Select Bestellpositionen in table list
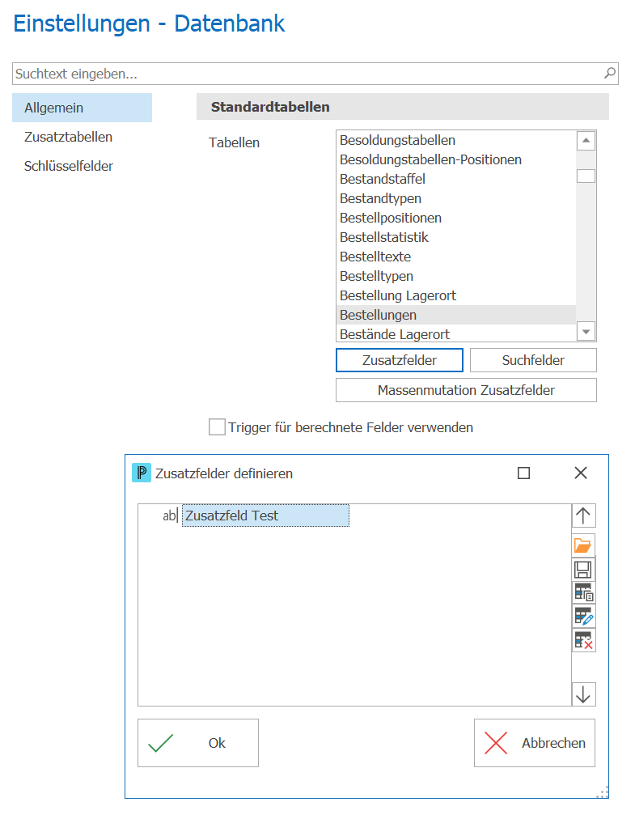Viewport: 635px width, 836px height. 456,218
